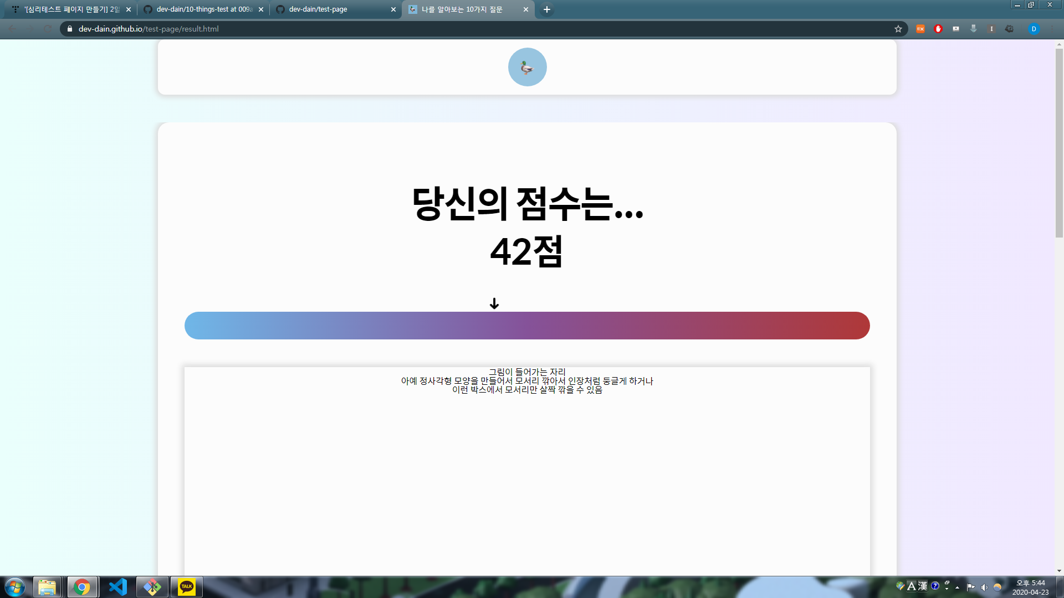Open the system volume control icon
Image resolution: width=1064 pixels, height=598 pixels.
point(984,587)
